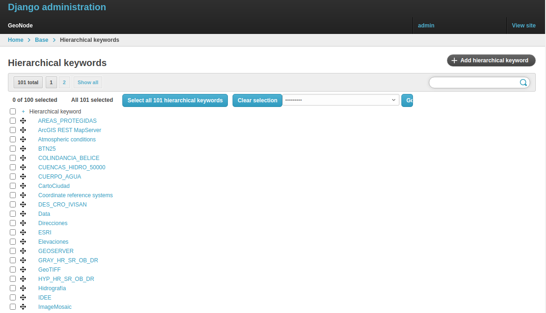Viewport: 546px width, 313px height.
Task: Click the Clear selection button
Action: coord(257,100)
